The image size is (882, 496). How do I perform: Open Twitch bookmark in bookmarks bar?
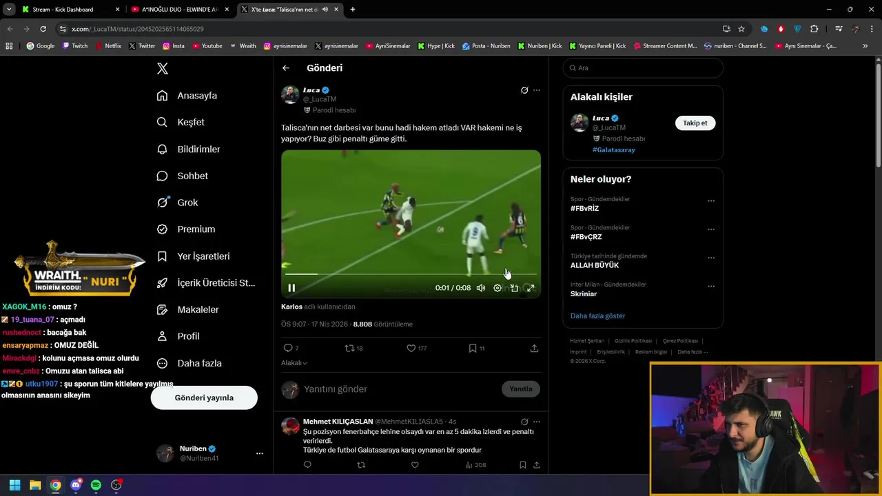pos(75,46)
